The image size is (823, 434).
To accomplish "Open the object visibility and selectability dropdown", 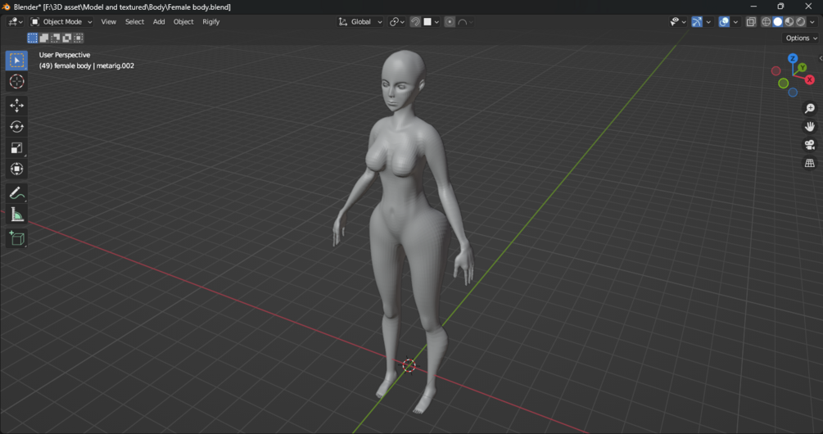I will point(677,21).
